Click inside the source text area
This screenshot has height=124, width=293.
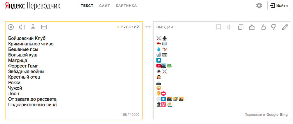73,73
